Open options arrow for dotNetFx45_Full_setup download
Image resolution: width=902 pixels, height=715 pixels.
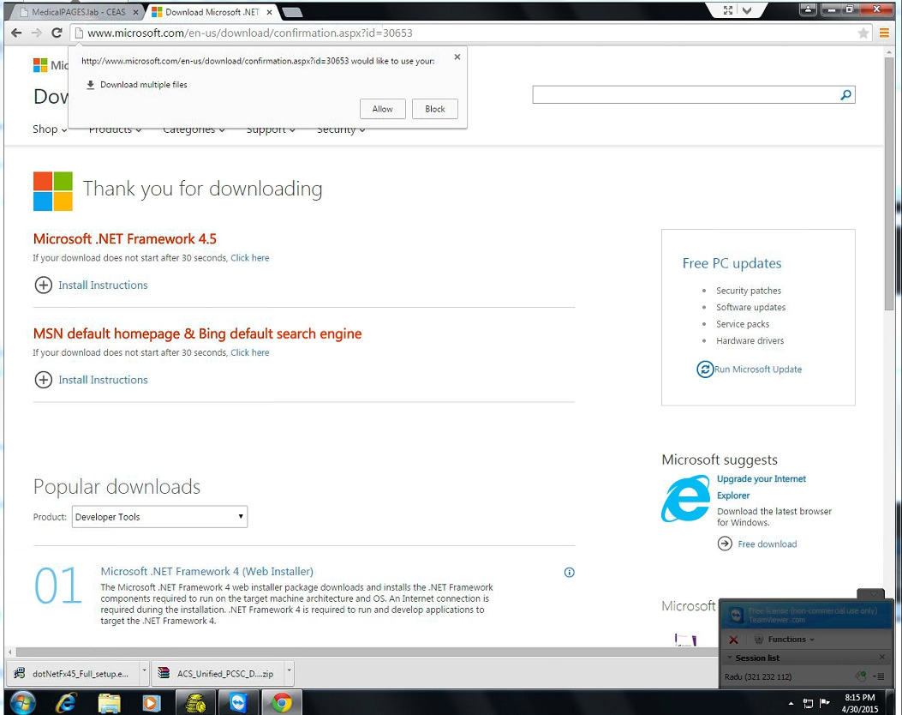[145, 670]
